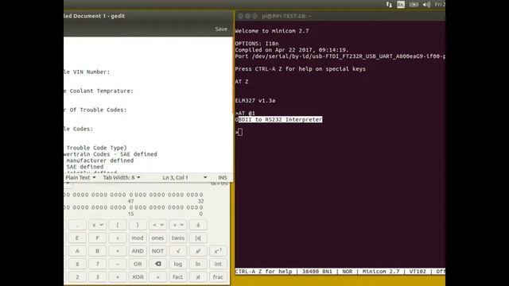The width and height of the screenshot is (509, 286).
Task: Click the mod button in calculator
Action: pyautogui.click(x=138, y=238)
